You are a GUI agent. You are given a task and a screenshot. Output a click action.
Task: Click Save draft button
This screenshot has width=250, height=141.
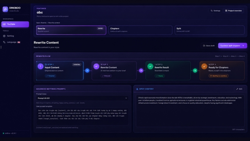point(209,46)
